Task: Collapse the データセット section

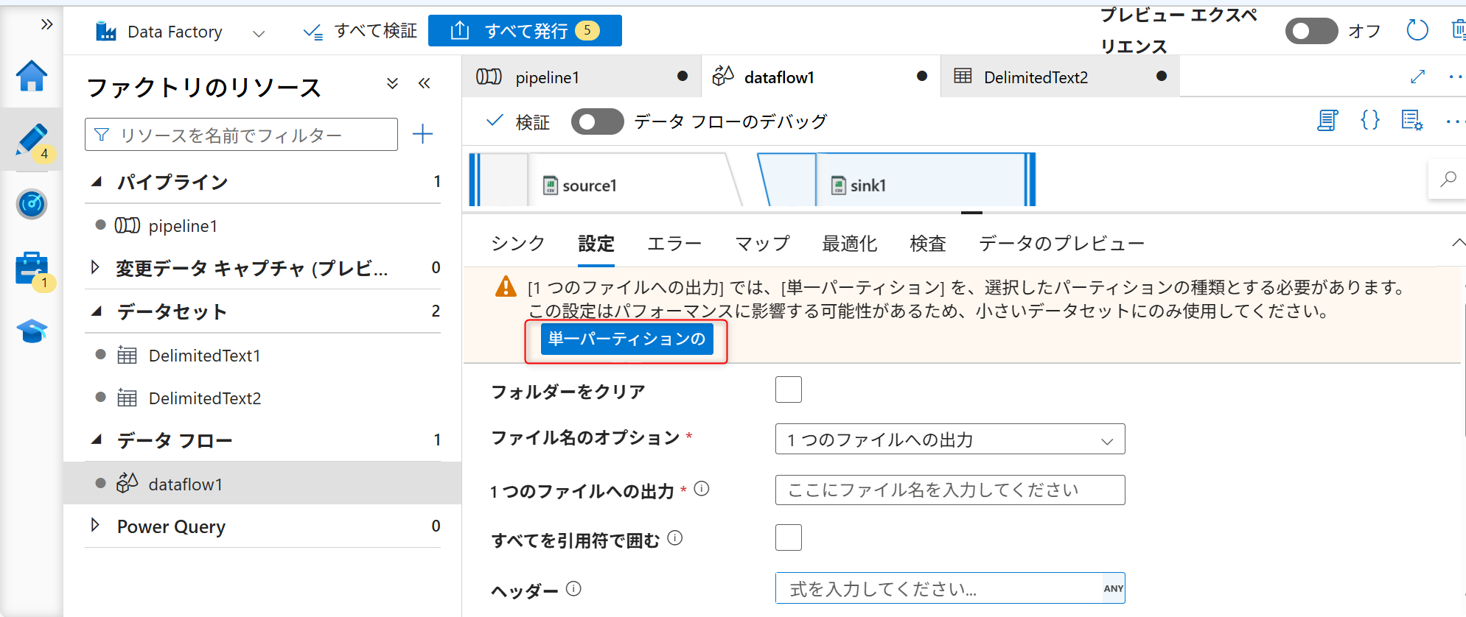Action: click(x=96, y=311)
